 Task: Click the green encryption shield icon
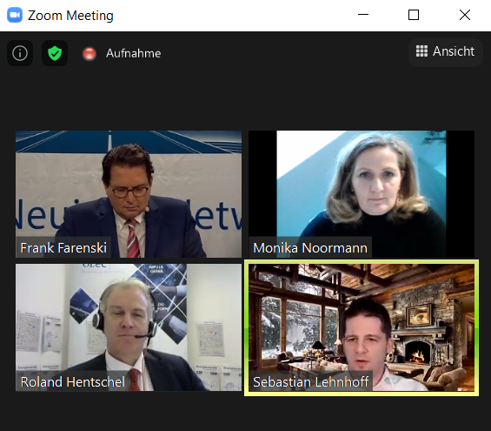[x=55, y=53]
